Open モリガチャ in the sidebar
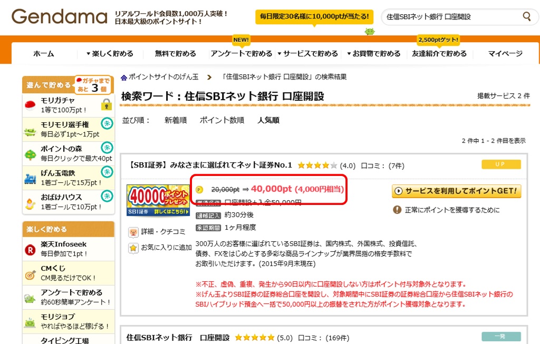This screenshot has width=540, height=344. [x=68, y=105]
